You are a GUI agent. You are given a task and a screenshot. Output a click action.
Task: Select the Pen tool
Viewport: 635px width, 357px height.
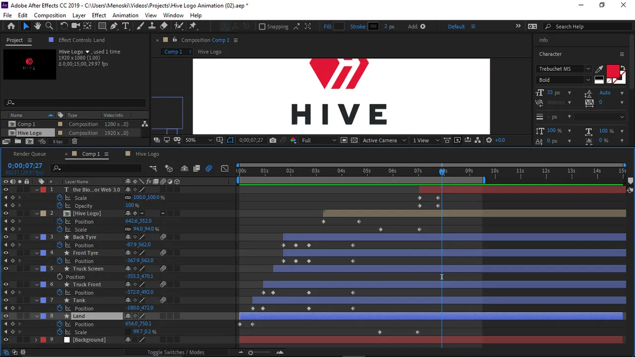(x=114, y=26)
